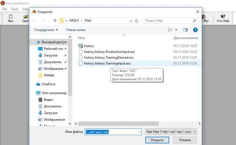Open the view options dropdown arrow
The height and width of the screenshot is (145, 236).
point(176,30)
